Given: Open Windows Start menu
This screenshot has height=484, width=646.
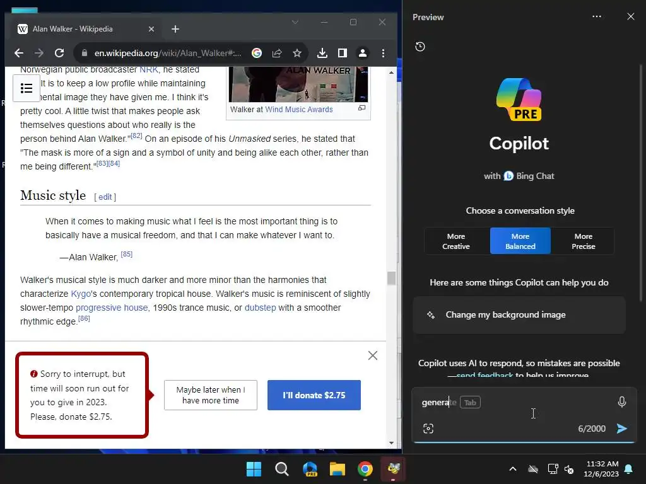Looking at the screenshot, I should click(x=254, y=469).
